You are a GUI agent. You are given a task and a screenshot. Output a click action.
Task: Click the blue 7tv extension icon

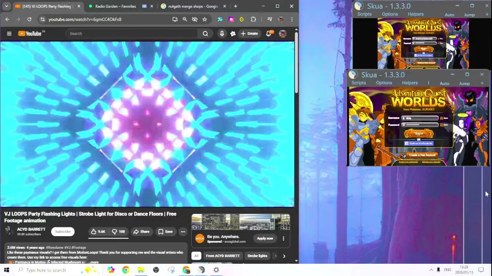[x=220, y=19]
